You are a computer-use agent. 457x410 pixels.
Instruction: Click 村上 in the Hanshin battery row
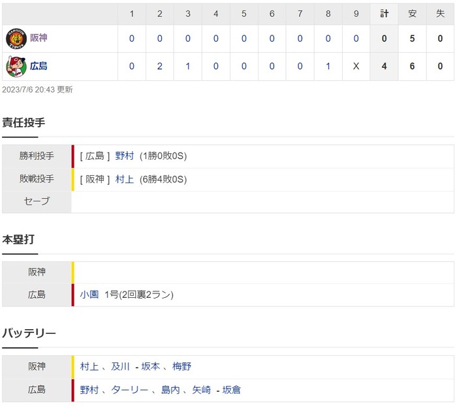[x=89, y=366]
